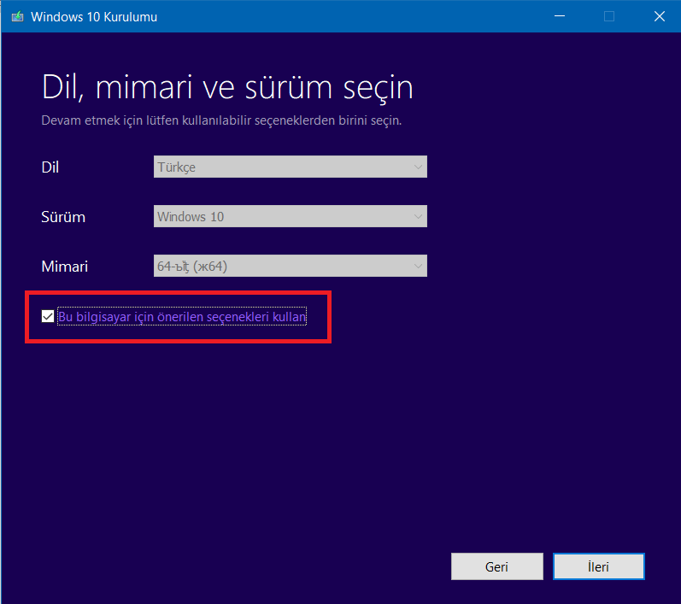
Task: Uncheck the recommended options checkbox
Action: click(x=48, y=317)
